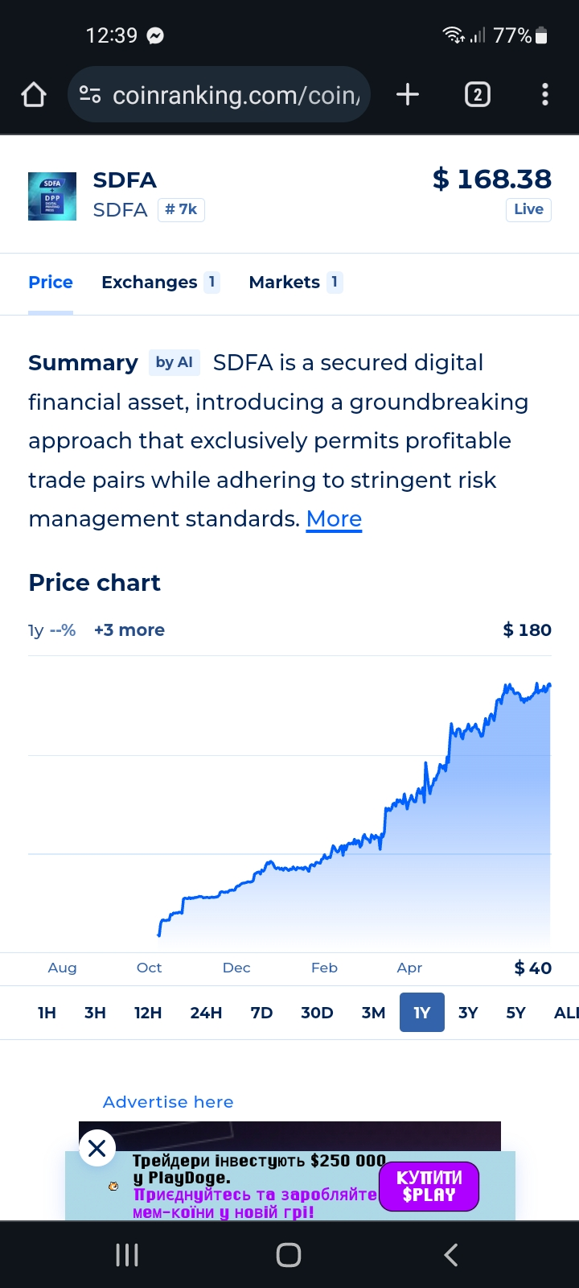Image resolution: width=579 pixels, height=1288 pixels.
Task: Open the browser three-dot menu
Action: (545, 95)
